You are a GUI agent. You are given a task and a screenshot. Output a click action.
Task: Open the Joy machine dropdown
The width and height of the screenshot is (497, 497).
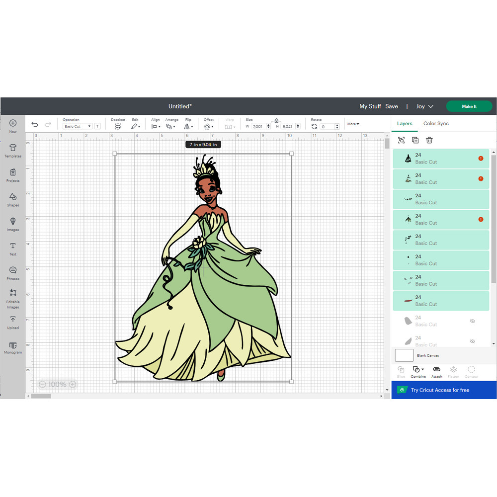point(424,106)
